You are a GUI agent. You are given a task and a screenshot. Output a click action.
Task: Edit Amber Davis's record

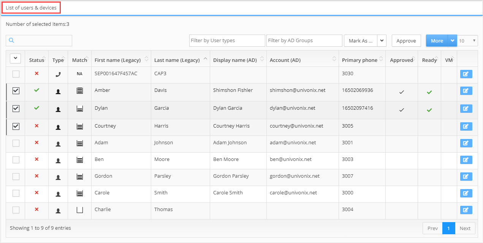(x=466, y=91)
